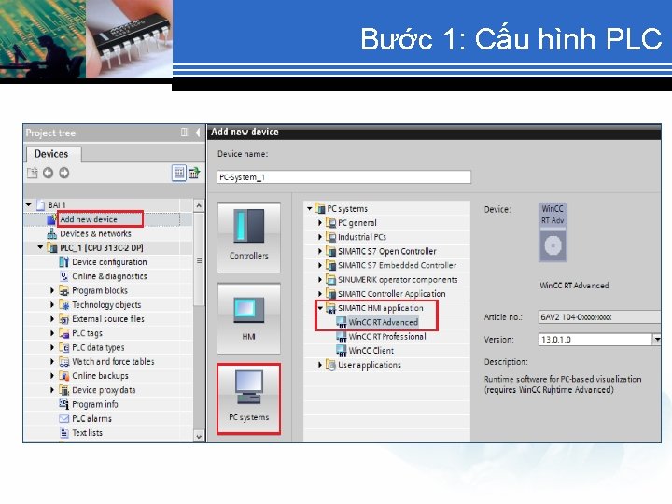Screen dimensions: 672x504
Task: Collapse the BAI 1 project node
Action: [x=29, y=204]
